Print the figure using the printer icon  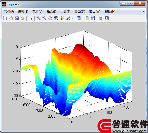[x=23, y=18]
